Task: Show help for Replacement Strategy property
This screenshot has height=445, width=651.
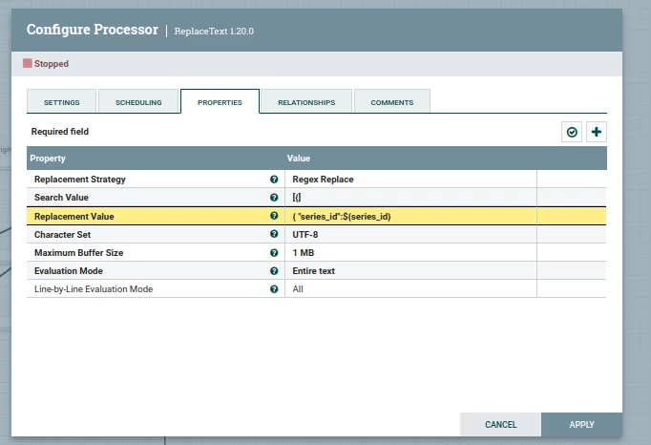Action: [x=274, y=180]
